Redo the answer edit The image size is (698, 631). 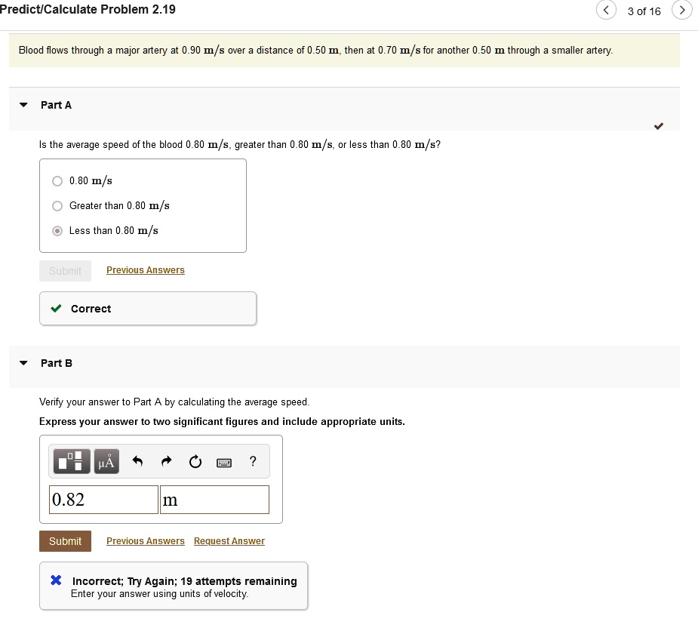click(167, 461)
